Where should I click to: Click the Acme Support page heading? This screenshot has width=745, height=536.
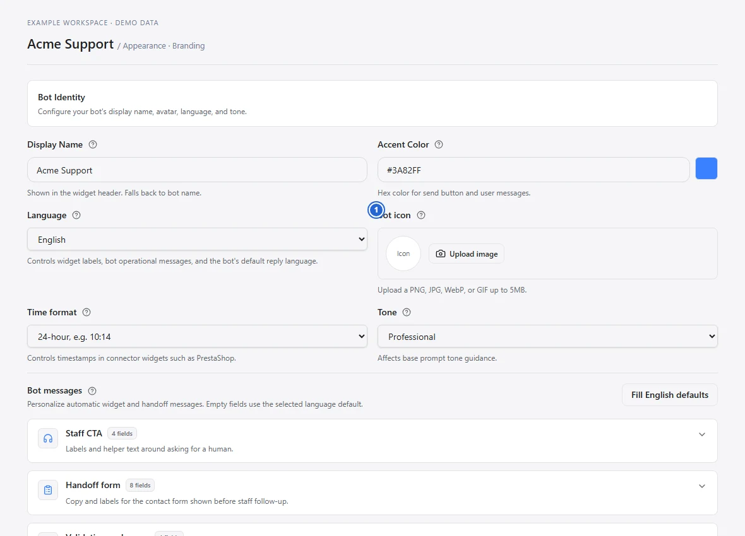(70, 44)
